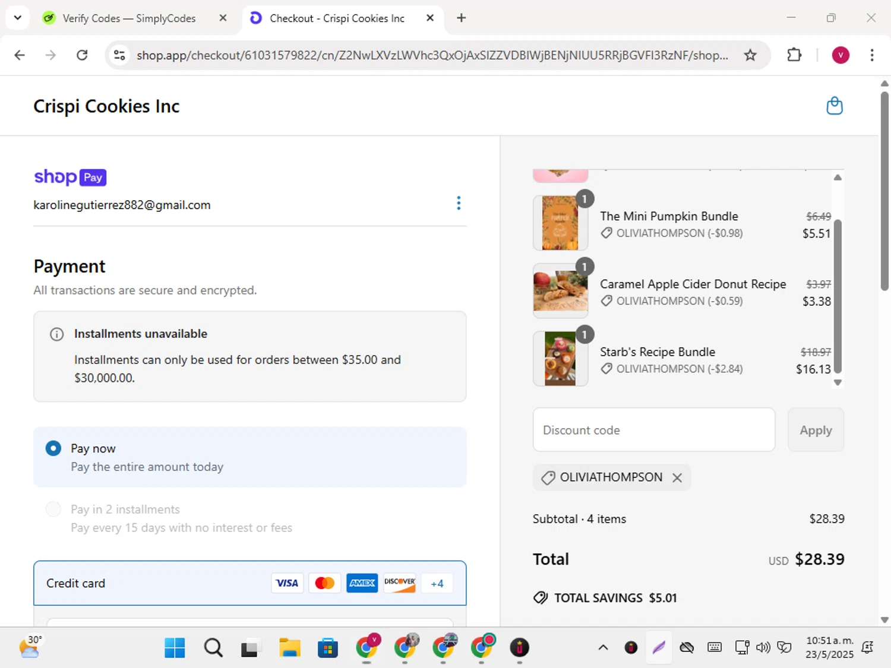Click the Starb's Recipe Bundle $16.13 price
Image resolution: width=891 pixels, height=668 pixels.
813,369
